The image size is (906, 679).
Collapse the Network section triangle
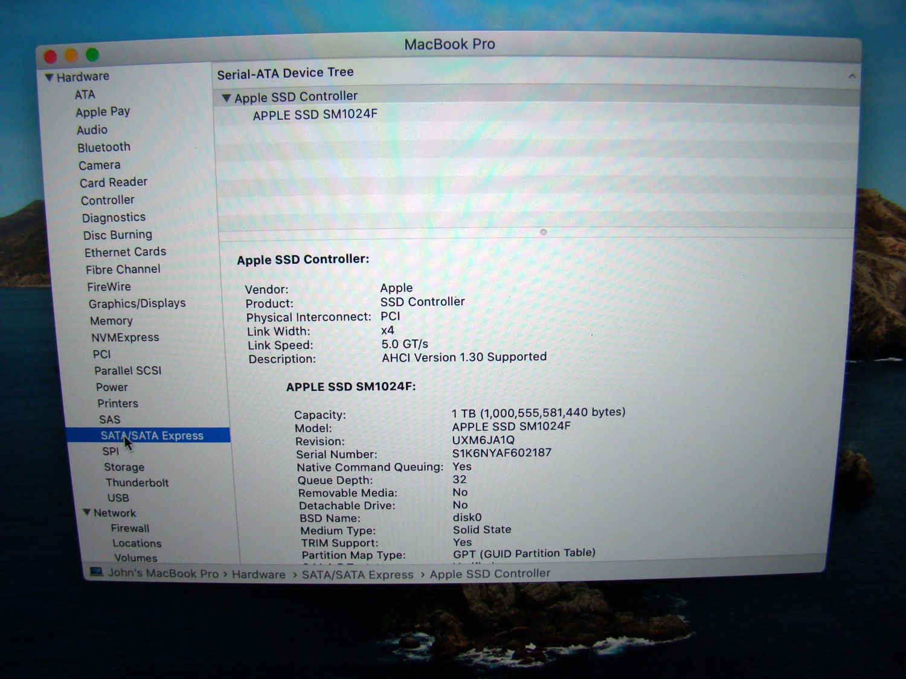[87, 512]
